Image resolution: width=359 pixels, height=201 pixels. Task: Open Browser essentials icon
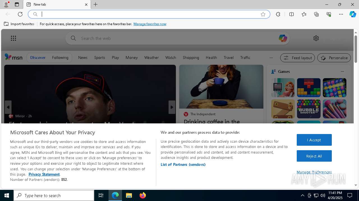point(329,14)
